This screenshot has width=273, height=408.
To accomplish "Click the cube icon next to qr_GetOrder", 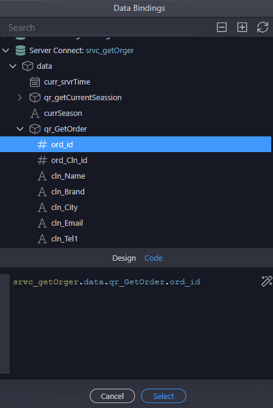I will click(x=35, y=129).
